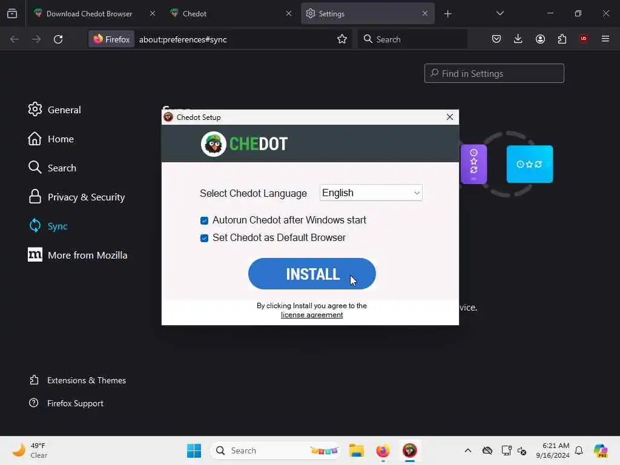The height and width of the screenshot is (465, 620).
Task: Open the list all tabs dropdown
Action: tap(500, 13)
